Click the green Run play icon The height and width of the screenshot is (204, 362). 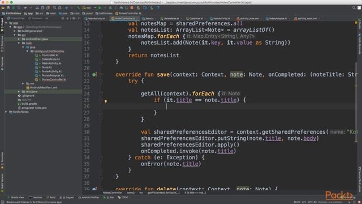[x=100, y=8]
